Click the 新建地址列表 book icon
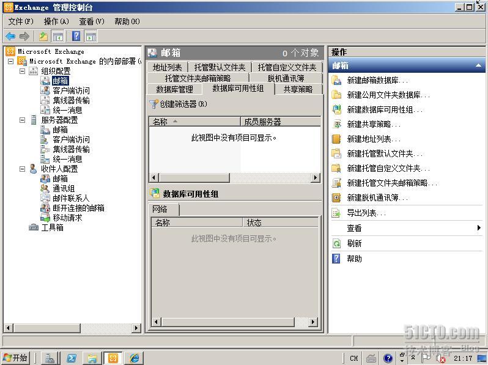 (336, 139)
